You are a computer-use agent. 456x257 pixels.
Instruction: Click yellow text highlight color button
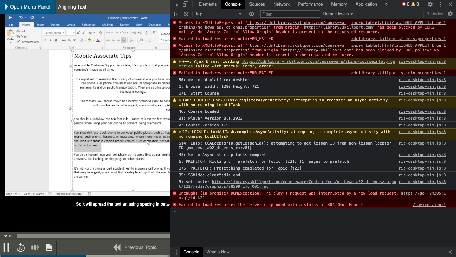point(90,40)
